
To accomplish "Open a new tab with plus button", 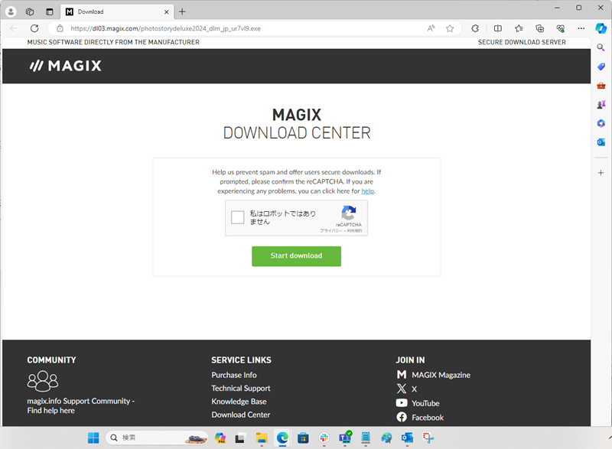I will click(182, 11).
